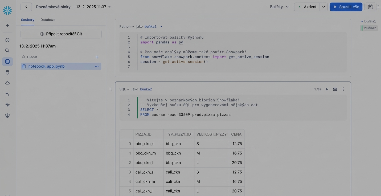Open the Admin shield icon

coord(7,116)
